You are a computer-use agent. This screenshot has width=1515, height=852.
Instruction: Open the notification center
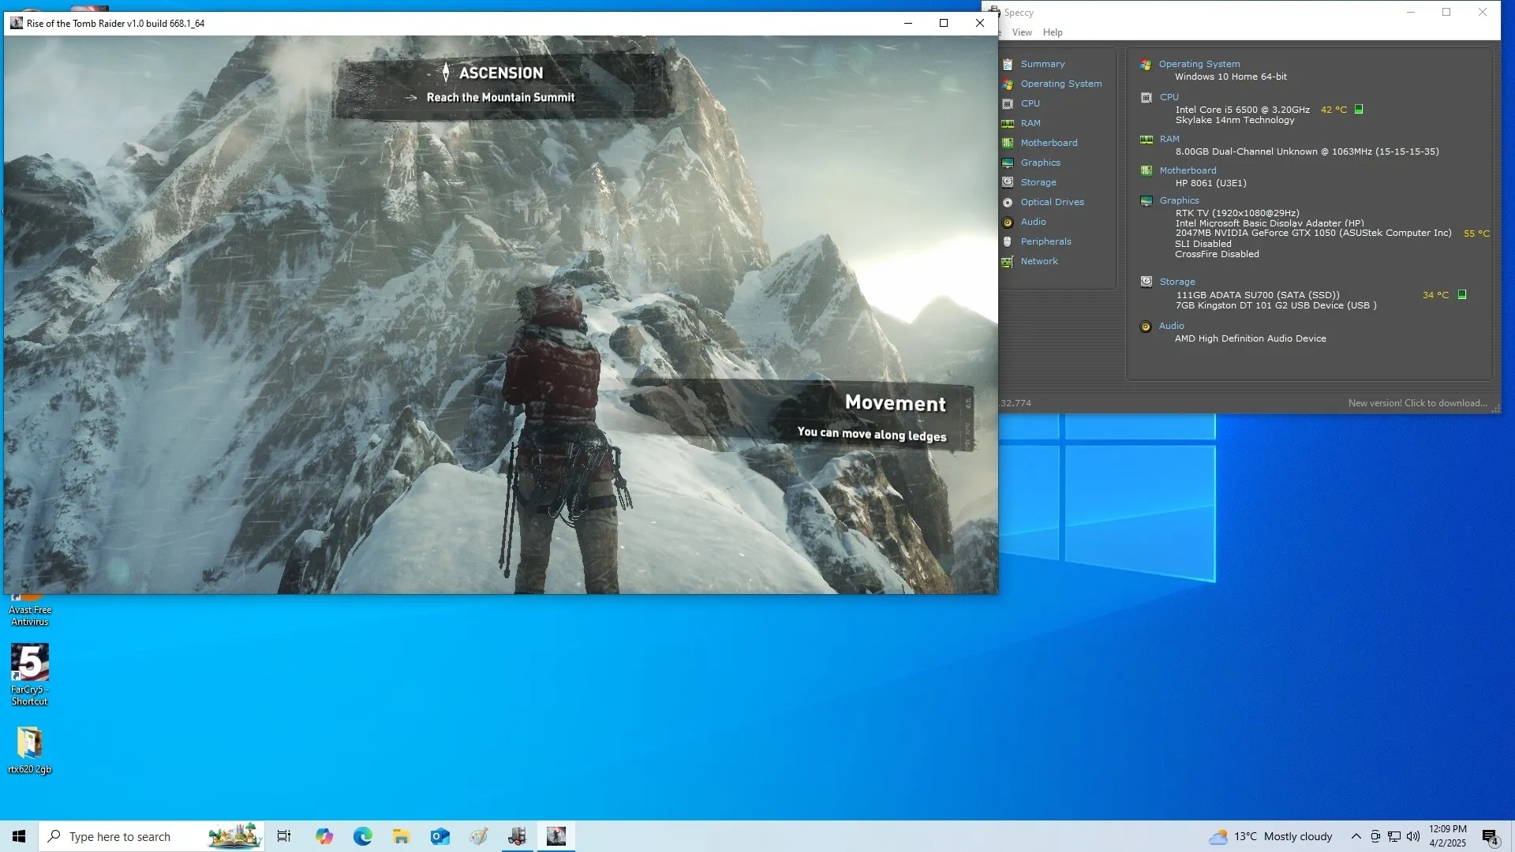[1491, 836]
